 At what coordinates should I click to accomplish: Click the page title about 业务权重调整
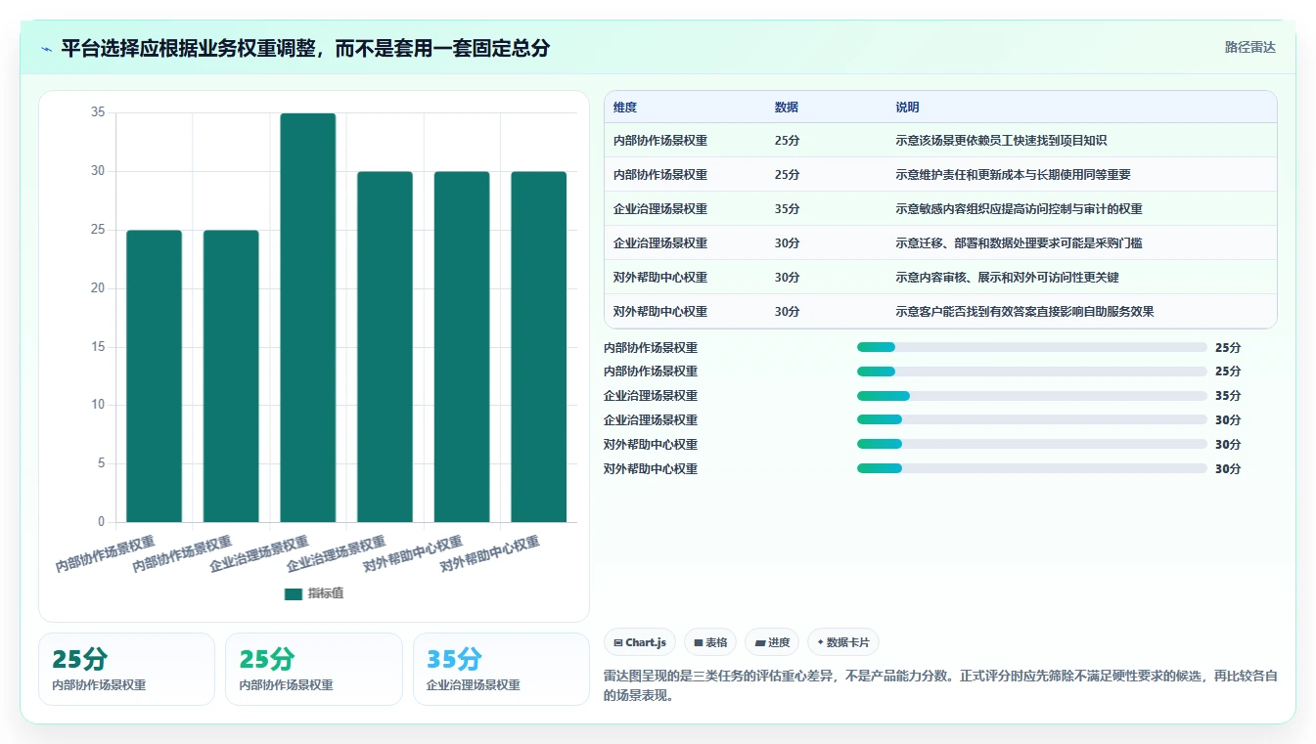(x=305, y=48)
